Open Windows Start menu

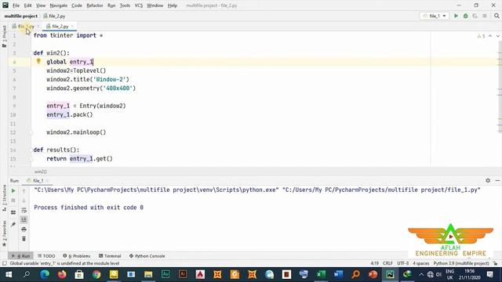coord(9,274)
